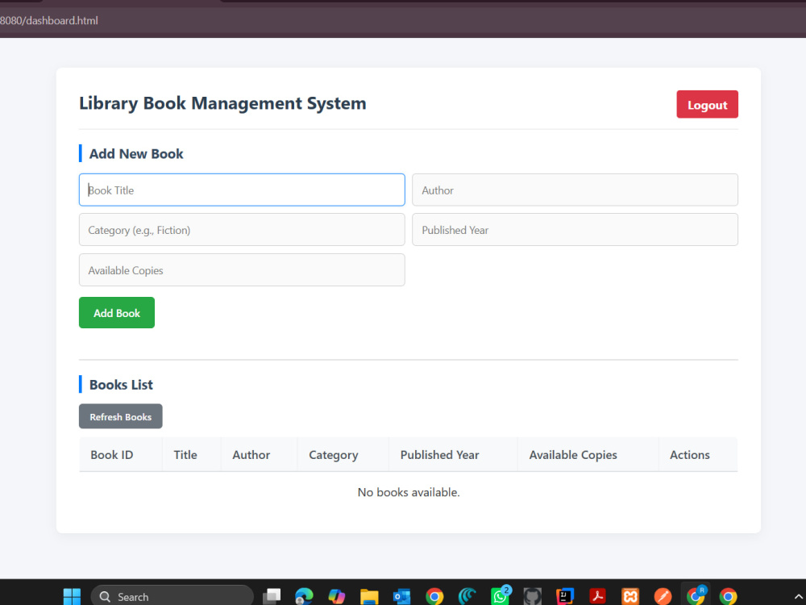Screen dimensions: 806x605
Task: Click the Refresh Books button
Action: tap(121, 417)
